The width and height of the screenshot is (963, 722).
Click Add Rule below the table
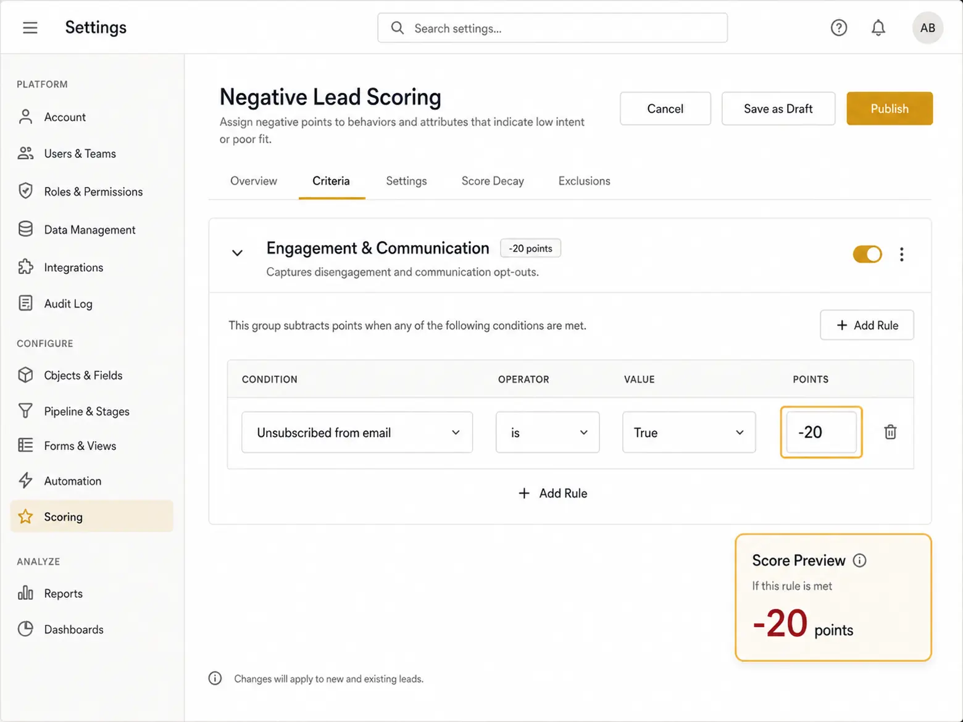(552, 493)
